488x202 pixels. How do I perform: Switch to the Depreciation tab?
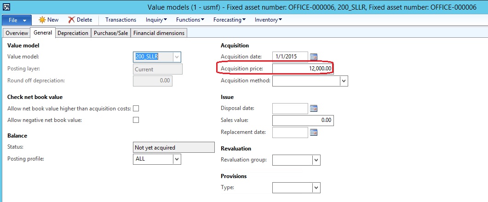pos(73,33)
